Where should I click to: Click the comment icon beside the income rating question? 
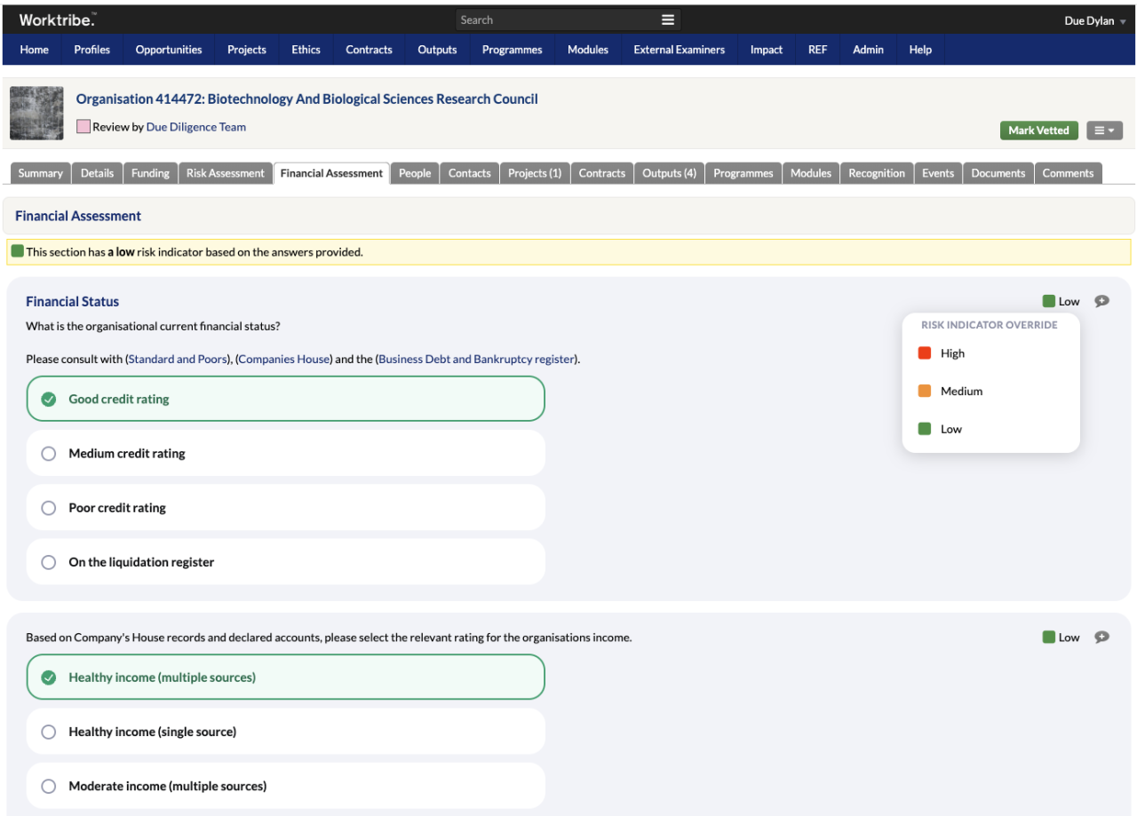(x=1101, y=637)
